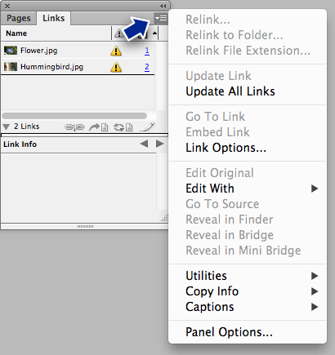The width and height of the screenshot is (335, 355).
Task: Show next link info arrow
Action: [x=159, y=144]
